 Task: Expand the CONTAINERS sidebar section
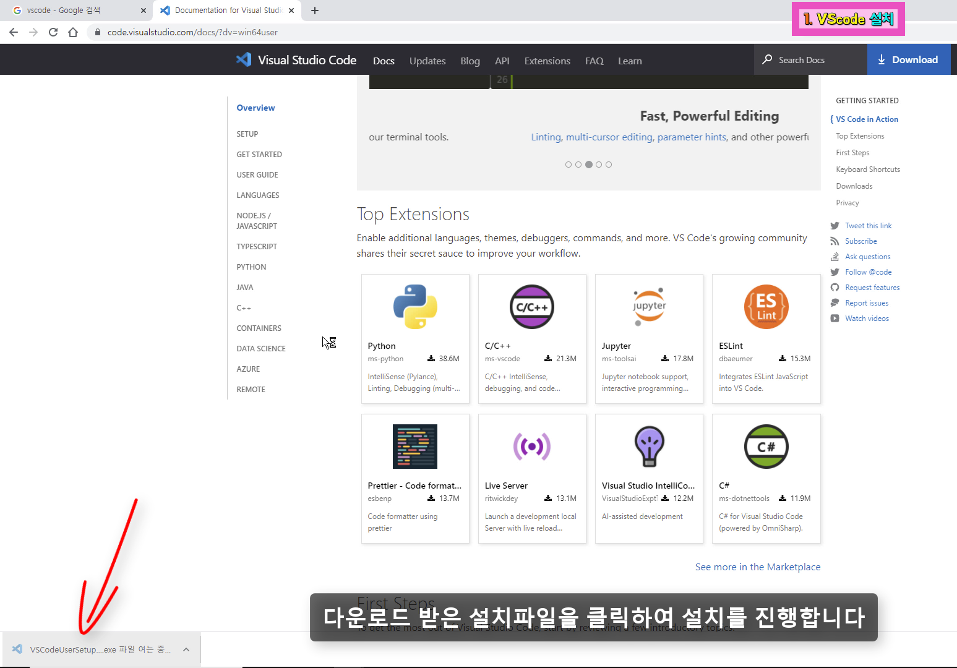coord(259,328)
